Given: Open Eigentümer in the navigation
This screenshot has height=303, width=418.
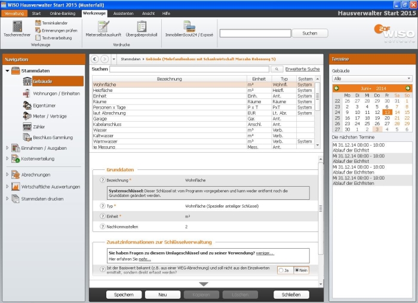Looking at the screenshot, I should tap(44, 106).
